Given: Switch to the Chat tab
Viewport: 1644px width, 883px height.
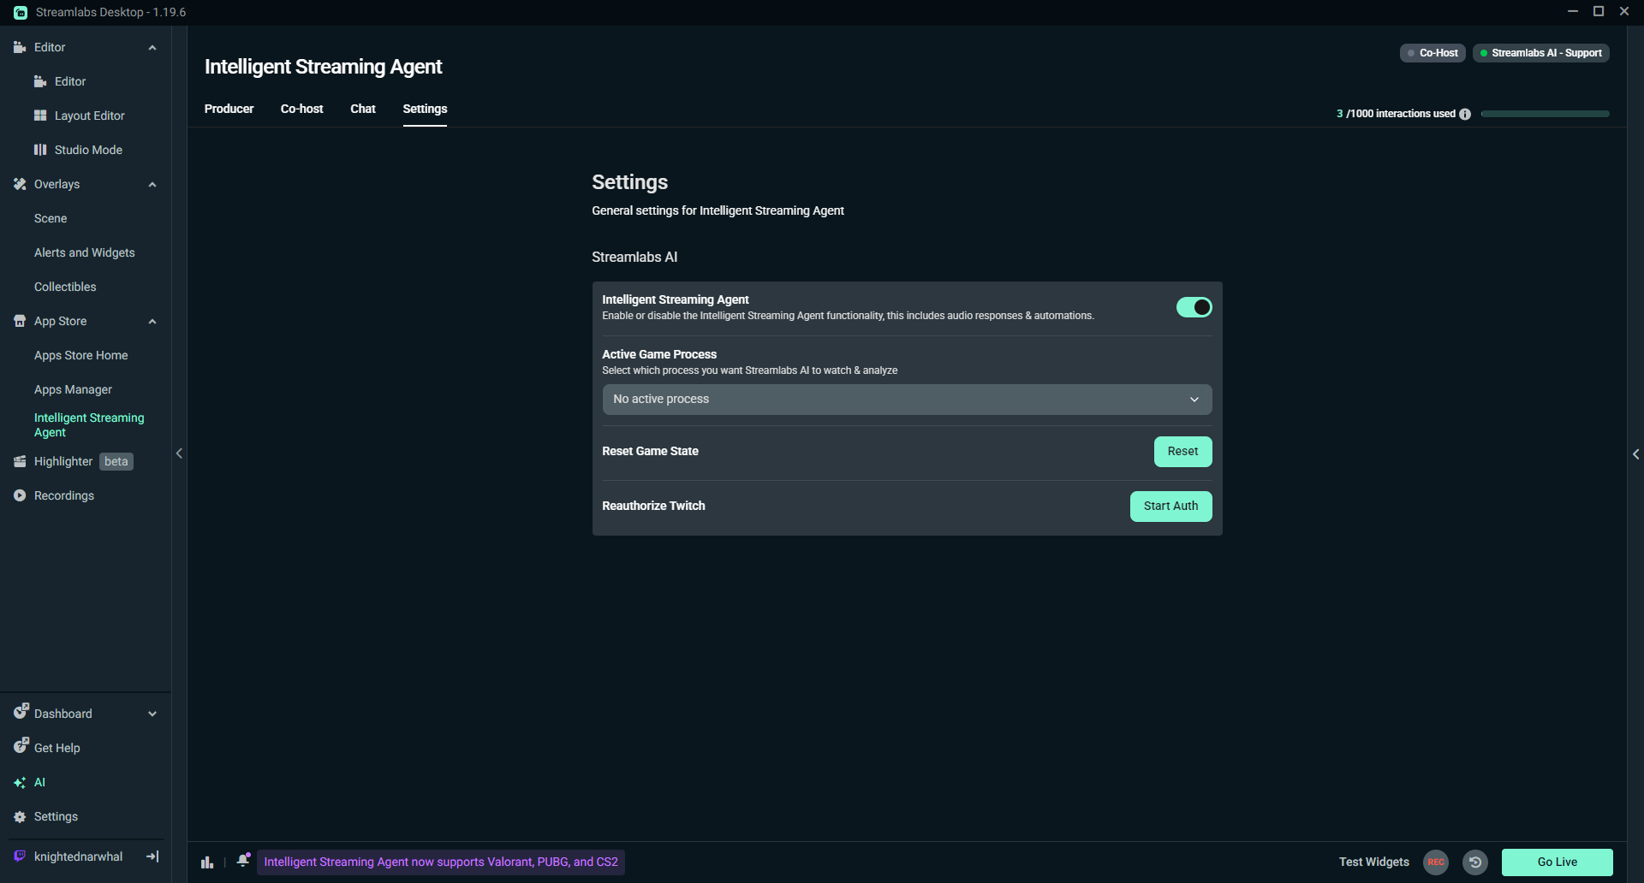Looking at the screenshot, I should click(x=362, y=109).
